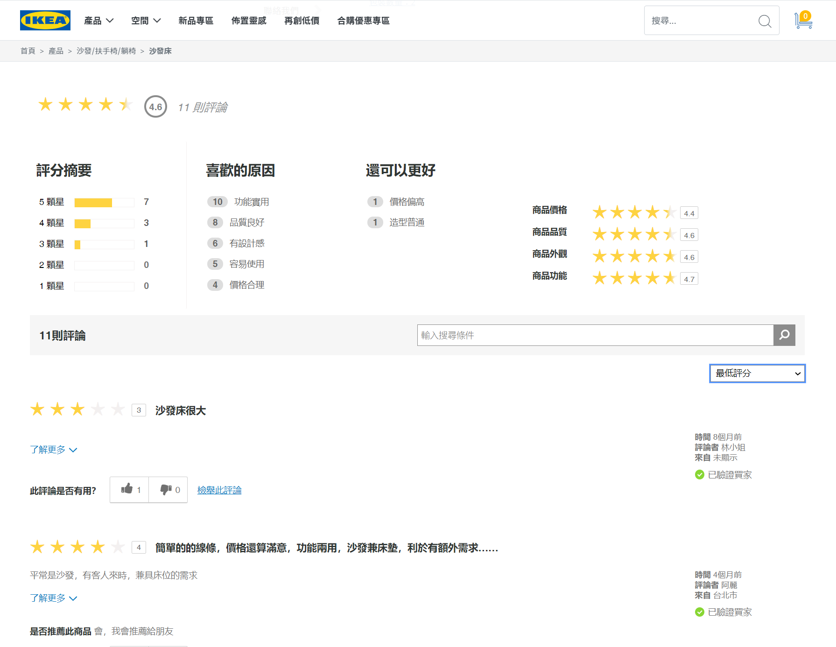Open the 最低評分 sort dropdown
Screen dimensions: 836x647
tap(757, 373)
